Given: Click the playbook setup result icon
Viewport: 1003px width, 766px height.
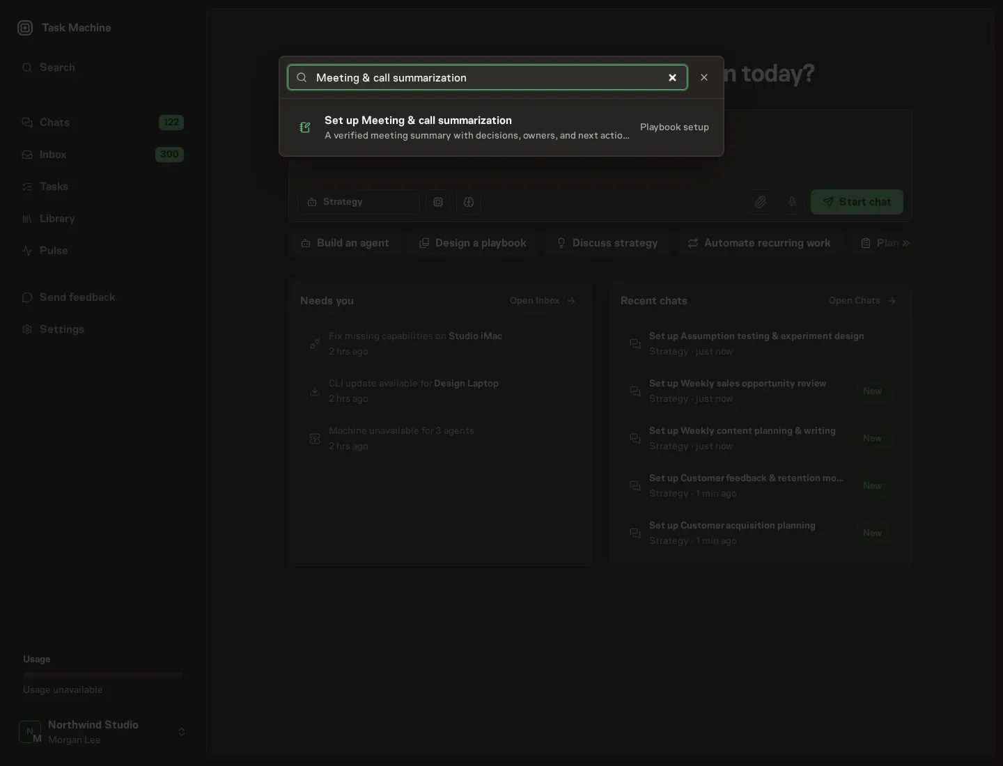Looking at the screenshot, I should pyautogui.click(x=305, y=127).
